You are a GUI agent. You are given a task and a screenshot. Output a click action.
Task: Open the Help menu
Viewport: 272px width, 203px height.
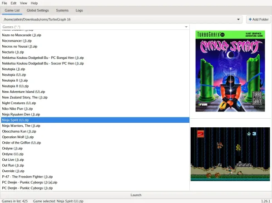click(34, 3)
